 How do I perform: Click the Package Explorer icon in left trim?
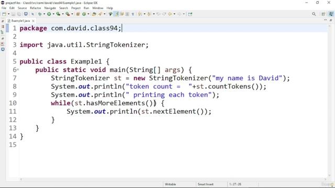click(3, 27)
